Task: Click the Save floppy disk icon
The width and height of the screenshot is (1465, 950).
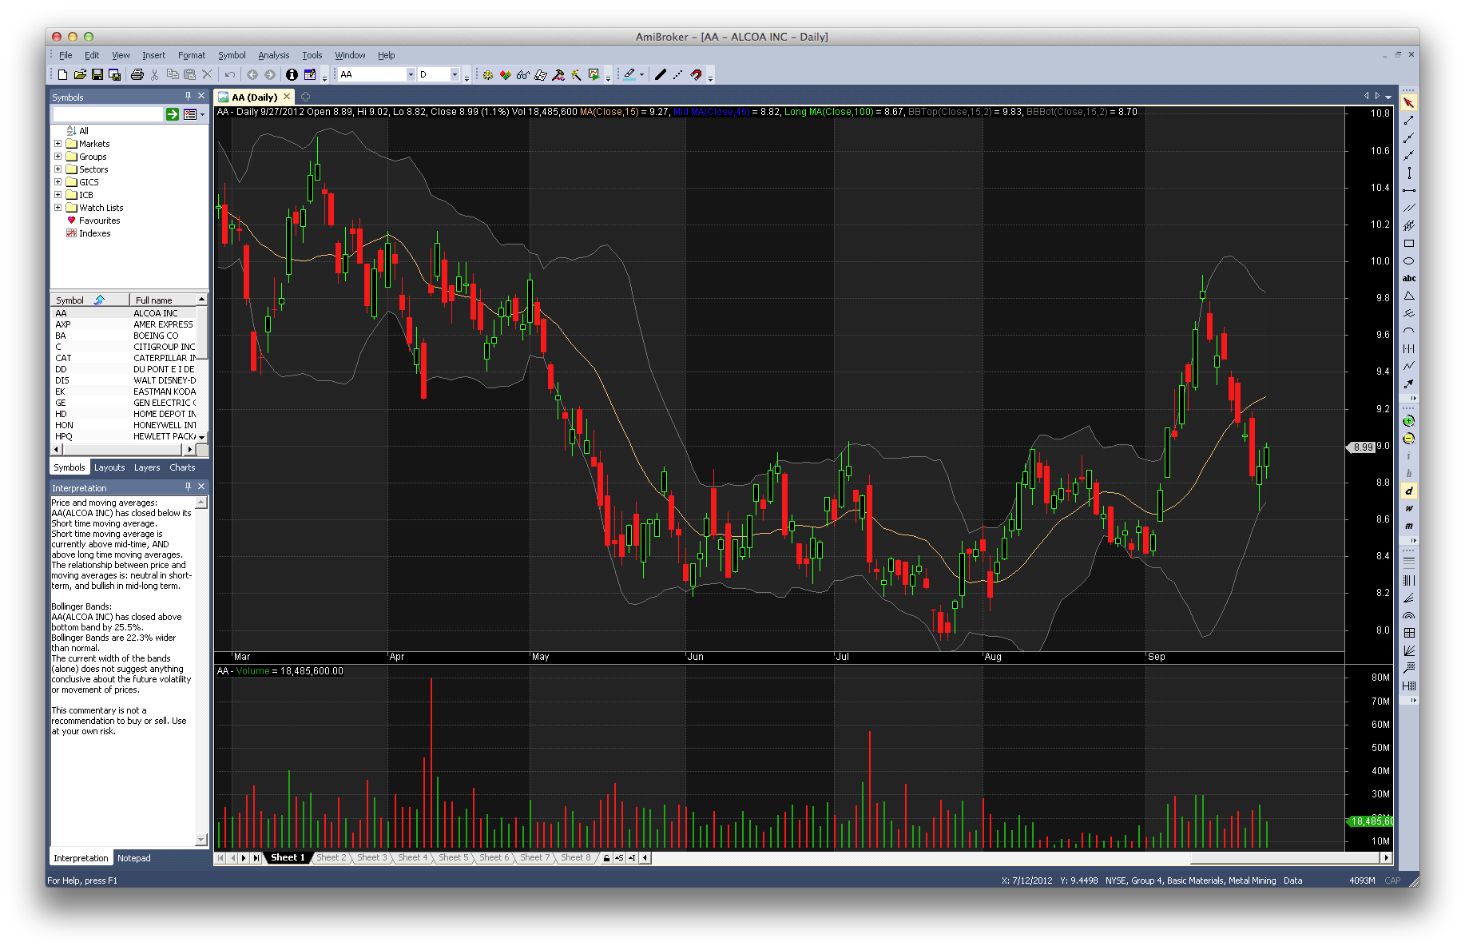Action: [97, 74]
